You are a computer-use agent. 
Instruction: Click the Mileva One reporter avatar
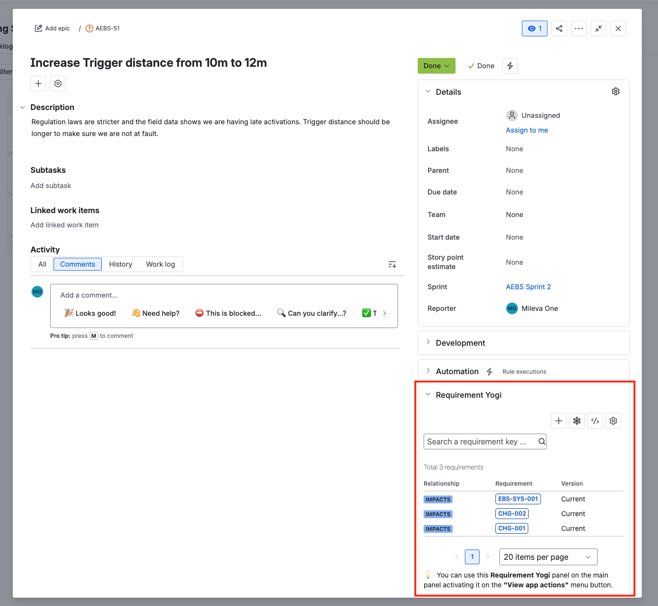pos(512,308)
